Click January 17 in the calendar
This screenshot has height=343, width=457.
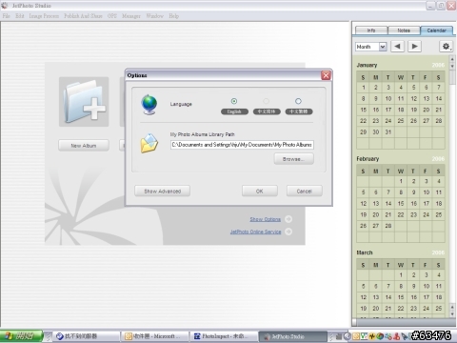pos(388,110)
